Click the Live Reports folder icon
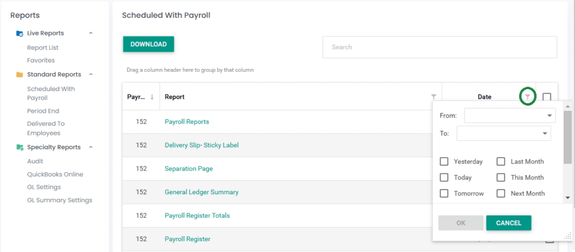The width and height of the screenshot is (575, 252). (20, 34)
